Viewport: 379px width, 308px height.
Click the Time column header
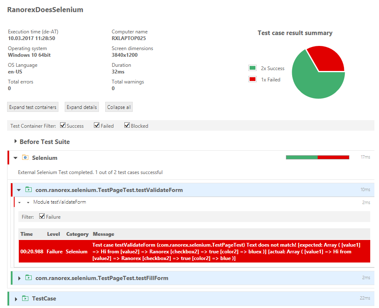(x=27, y=234)
